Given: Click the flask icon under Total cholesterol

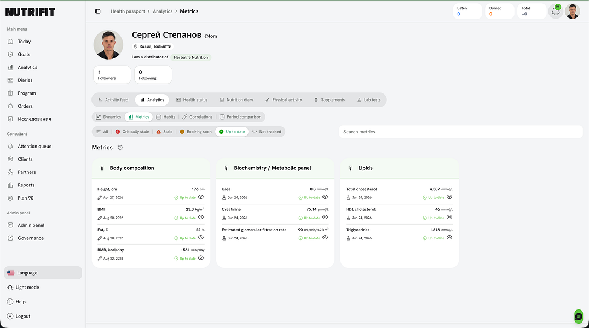Looking at the screenshot, I should click(348, 197).
